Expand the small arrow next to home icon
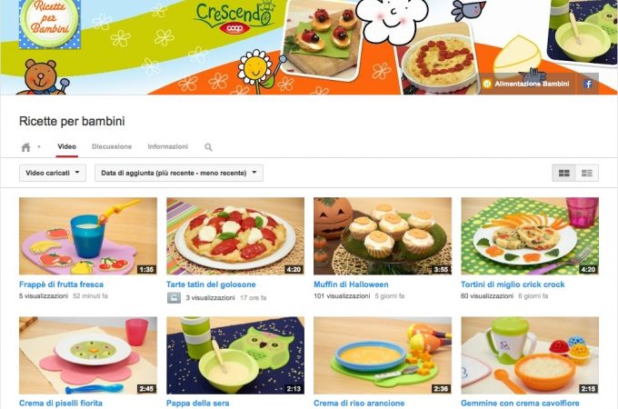618x409 pixels. [38, 147]
